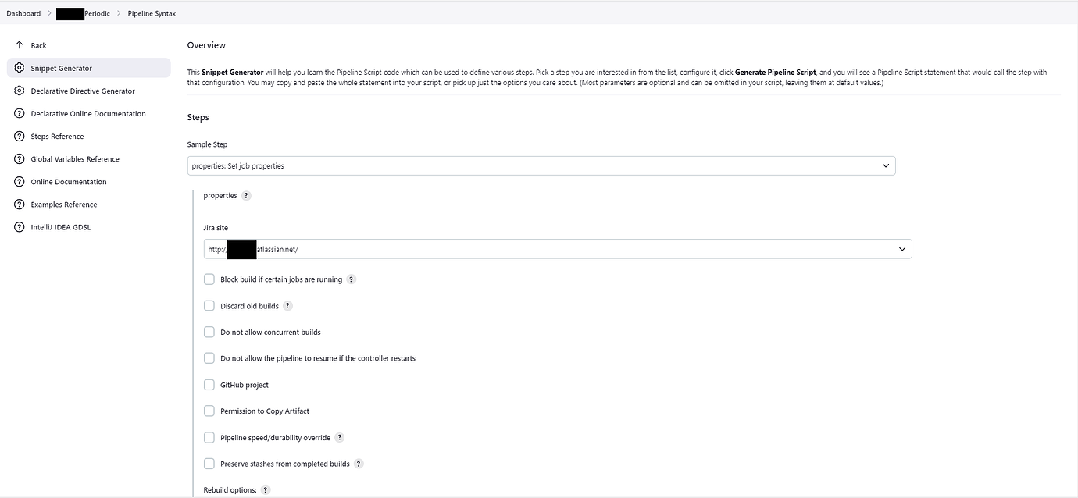
Task: Show help for Pipeline speed/durability override
Action: (x=340, y=438)
